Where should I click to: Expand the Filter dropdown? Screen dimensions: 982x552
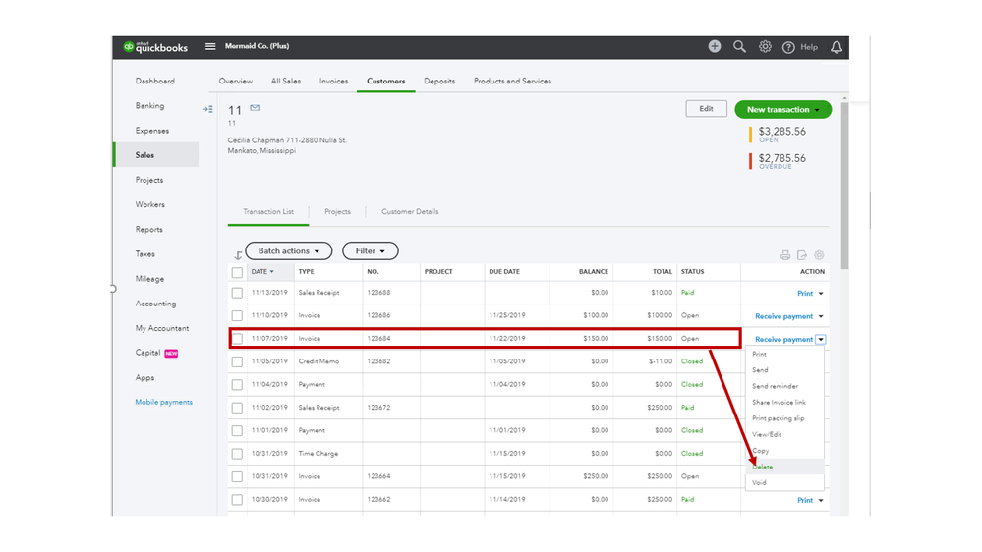click(x=370, y=251)
